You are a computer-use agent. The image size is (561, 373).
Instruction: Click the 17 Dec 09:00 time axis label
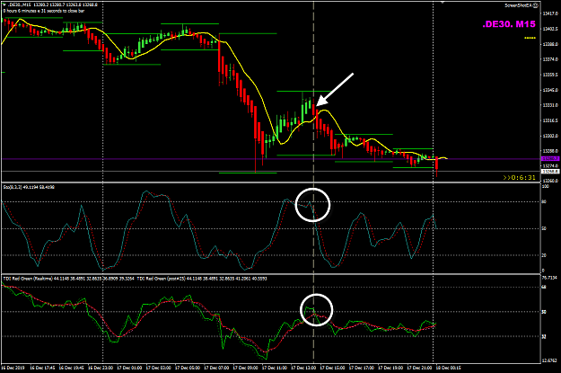pos(245,368)
